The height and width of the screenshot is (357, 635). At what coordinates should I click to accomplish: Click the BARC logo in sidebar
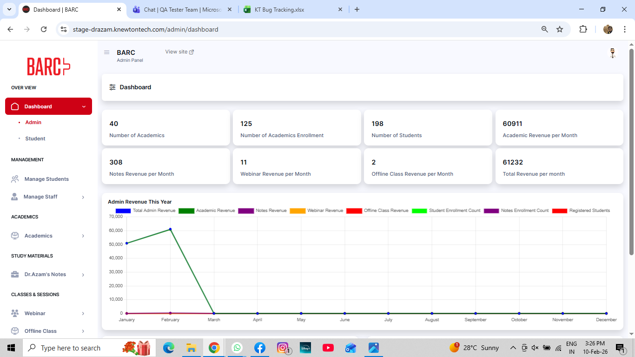click(48, 66)
